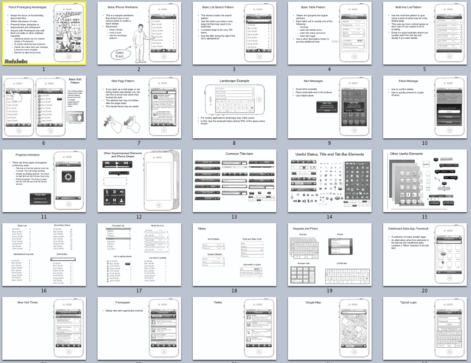Select slide 17 with Grouped List examples
Screen dimensions: 471x363
(139, 254)
